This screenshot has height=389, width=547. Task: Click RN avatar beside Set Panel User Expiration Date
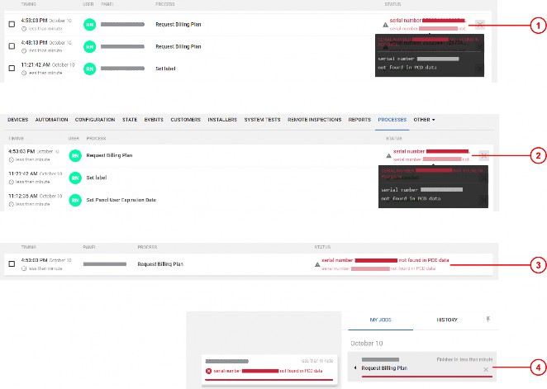74,199
